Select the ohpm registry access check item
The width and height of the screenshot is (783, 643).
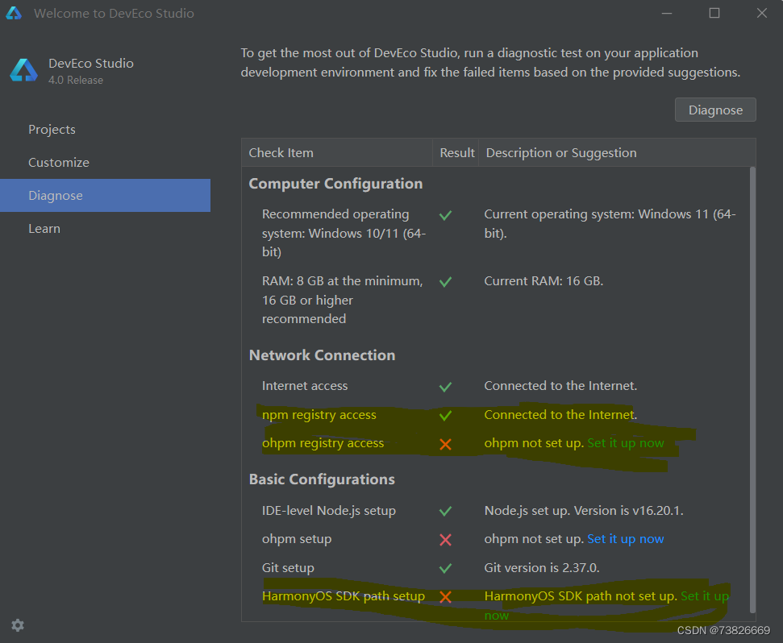point(323,443)
